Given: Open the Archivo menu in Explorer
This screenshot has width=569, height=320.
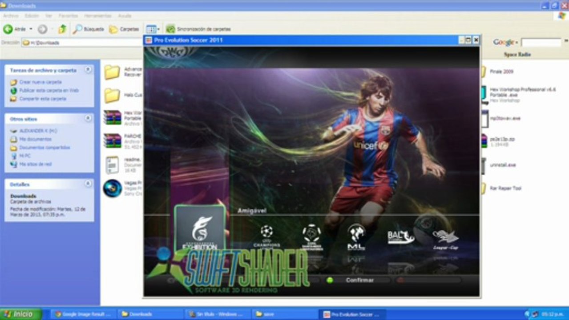Looking at the screenshot, I should 11,16.
